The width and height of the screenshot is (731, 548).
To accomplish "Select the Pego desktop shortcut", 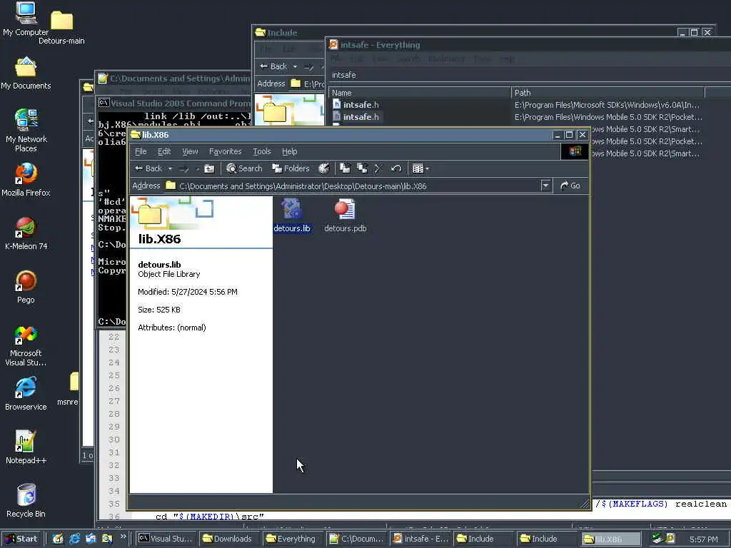I will pyautogui.click(x=26, y=287).
